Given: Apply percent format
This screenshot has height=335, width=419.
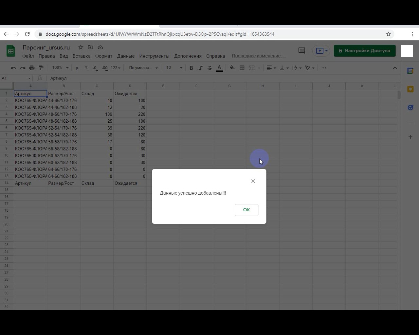Looking at the screenshot, I should 86,68.
